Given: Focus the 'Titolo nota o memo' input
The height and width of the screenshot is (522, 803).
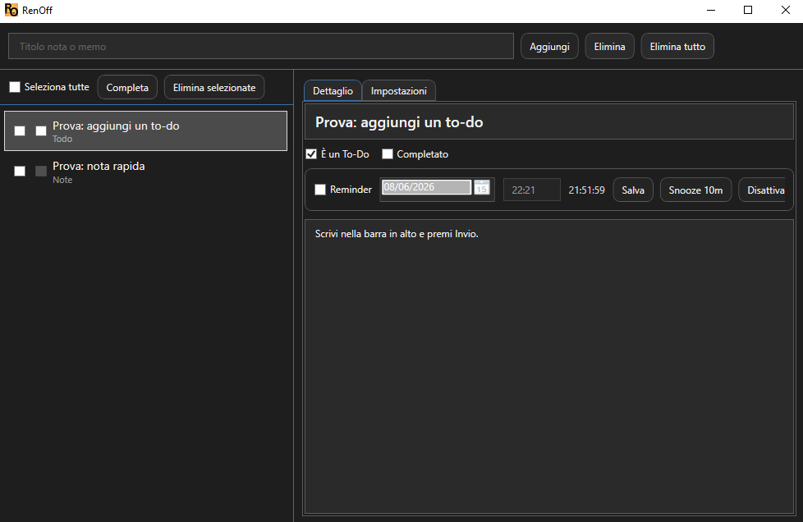Looking at the screenshot, I should (260, 47).
